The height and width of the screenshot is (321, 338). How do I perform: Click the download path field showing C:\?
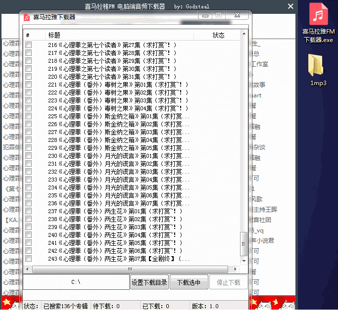tap(76, 282)
